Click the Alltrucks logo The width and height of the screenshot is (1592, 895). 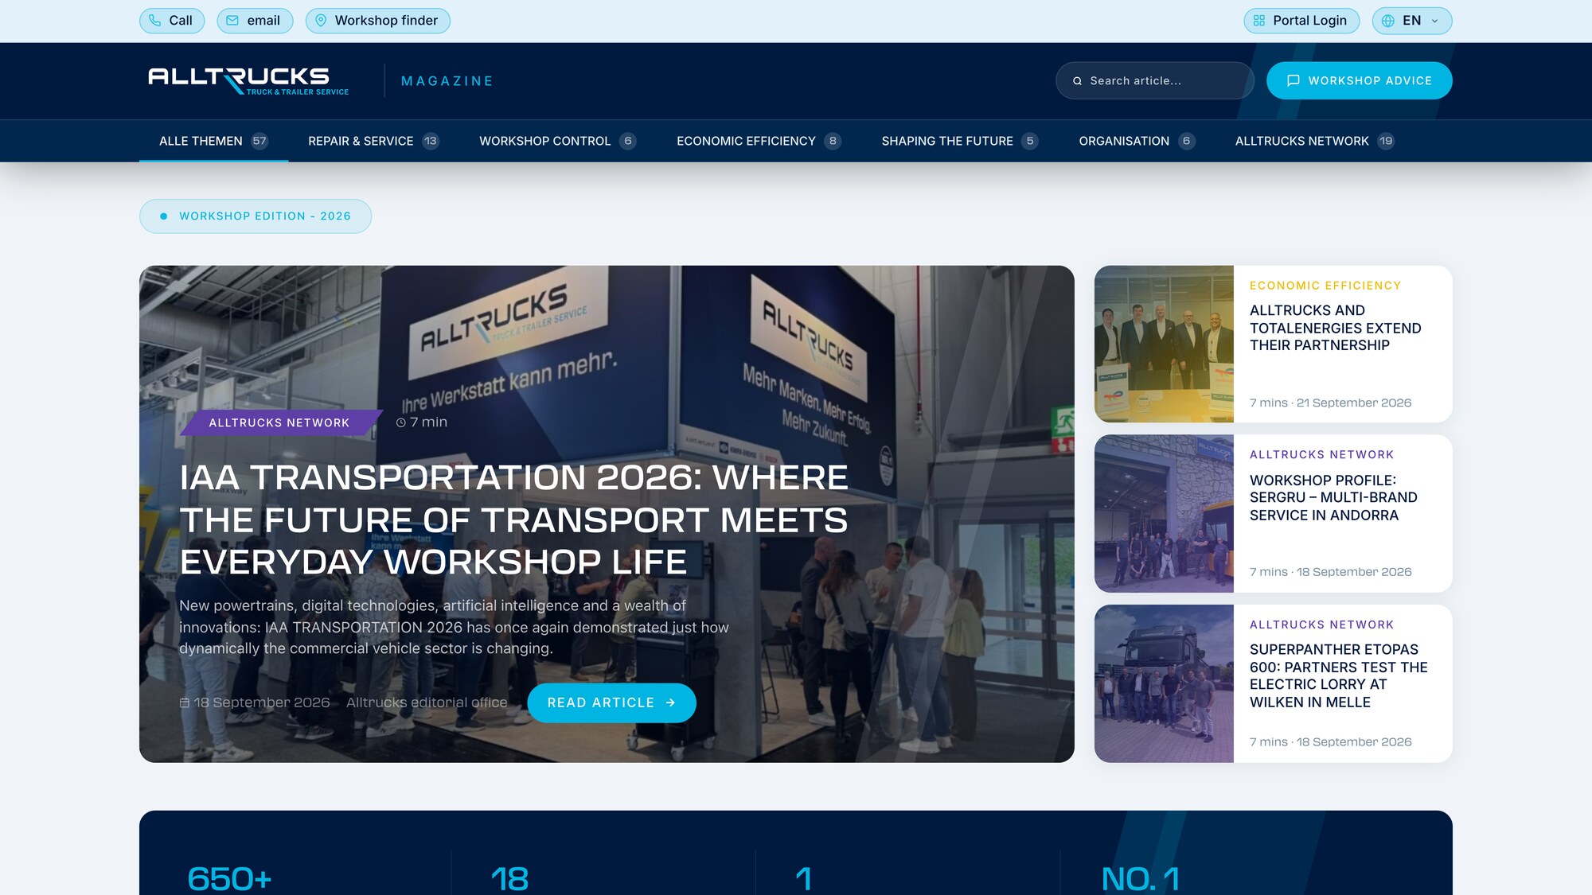pyautogui.click(x=248, y=80)
